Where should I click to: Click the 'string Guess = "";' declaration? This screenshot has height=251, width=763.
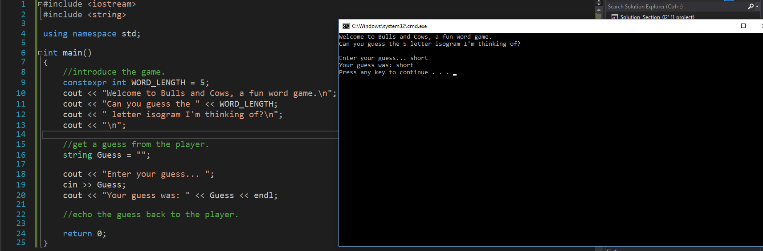tap(106, 155)
